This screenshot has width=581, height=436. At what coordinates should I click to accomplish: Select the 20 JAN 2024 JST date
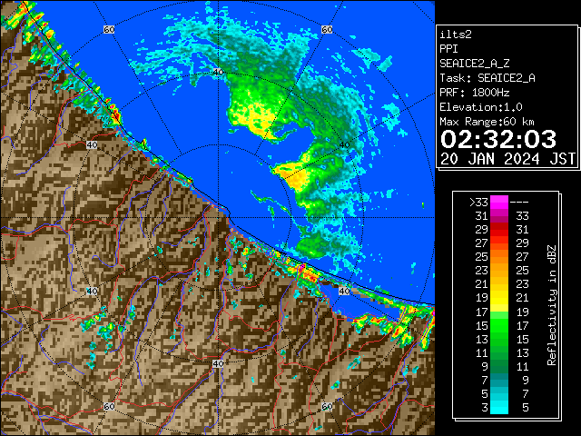tap(508, 159)
